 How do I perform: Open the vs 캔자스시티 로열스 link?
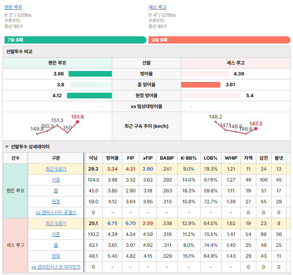tap(56, 212)
